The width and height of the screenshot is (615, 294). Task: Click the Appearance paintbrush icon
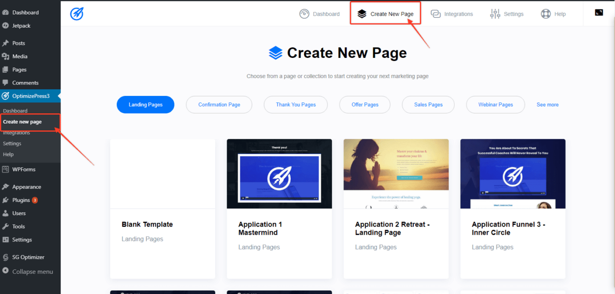pos(5,187)
